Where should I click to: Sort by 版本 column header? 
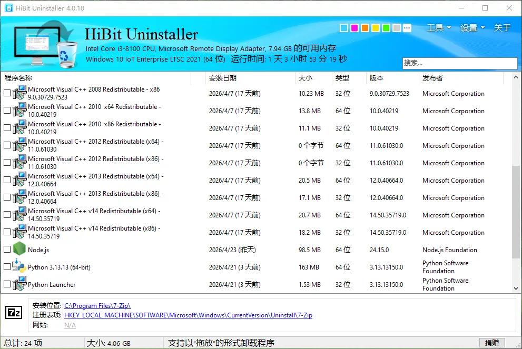coord(392,78)
